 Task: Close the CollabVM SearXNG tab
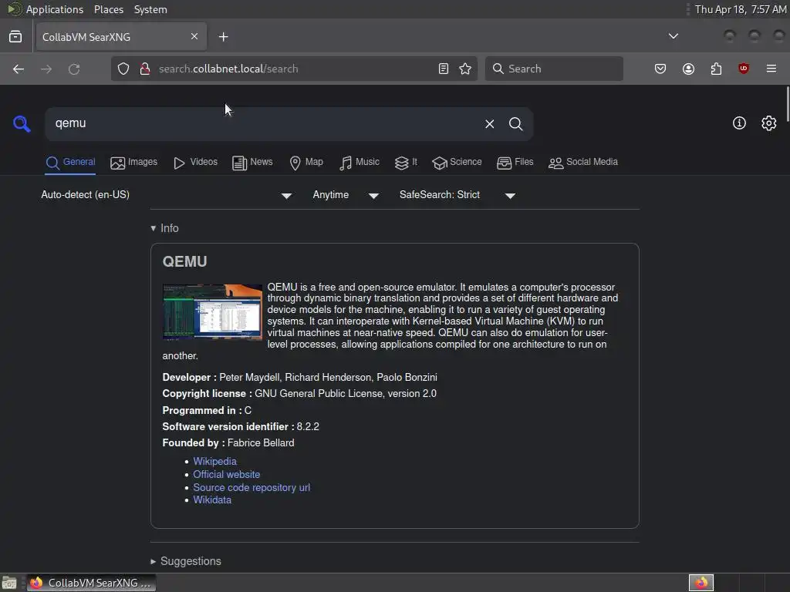tap(194, 36)
